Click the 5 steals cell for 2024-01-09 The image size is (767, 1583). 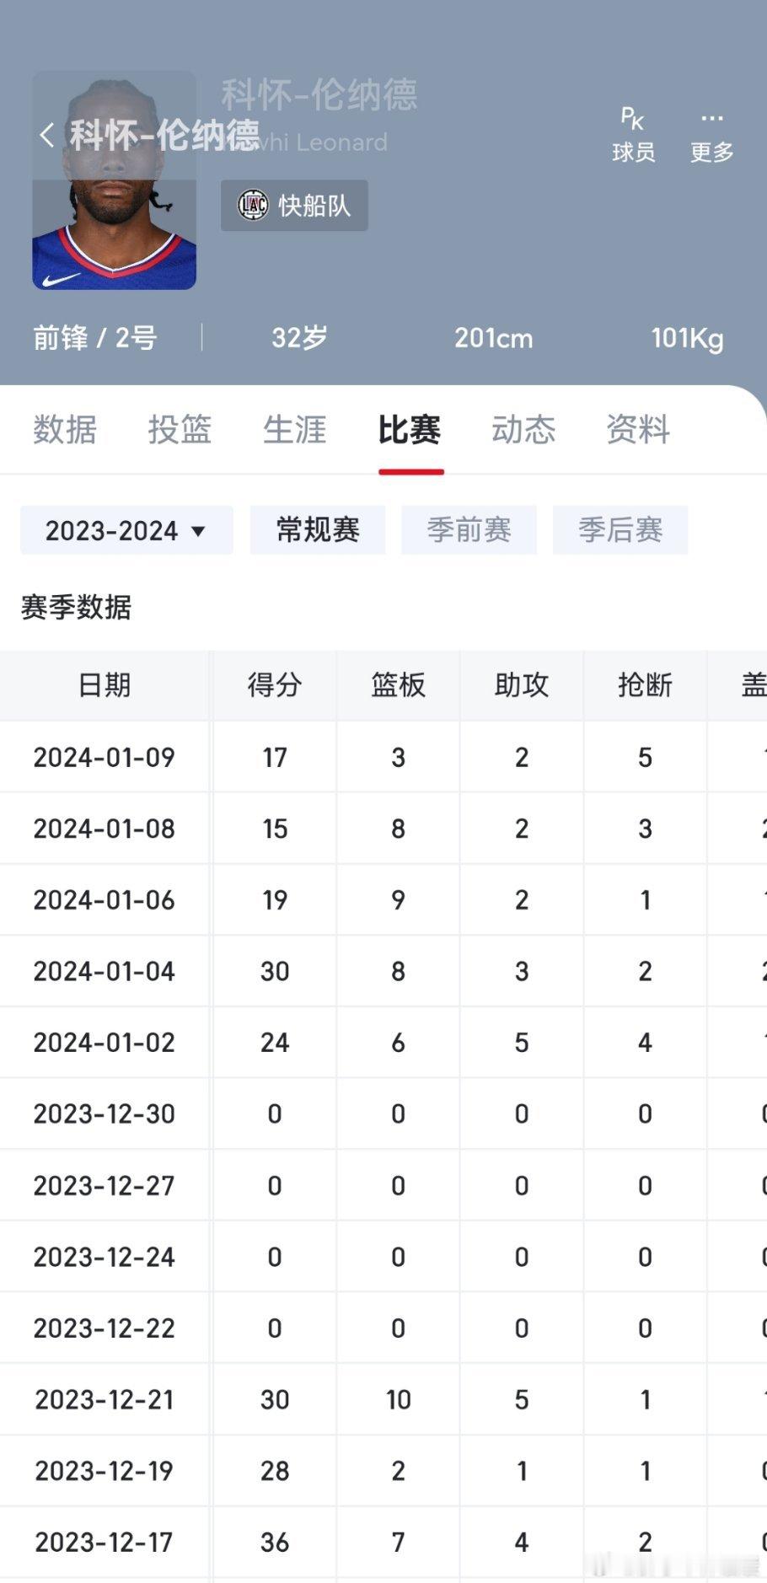tap(645, 757)
